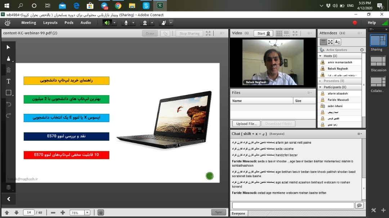Click Start webcam button in Video pod
This screenshot has width=389, height=218.
pyautogui.click(x=263, y=33)
